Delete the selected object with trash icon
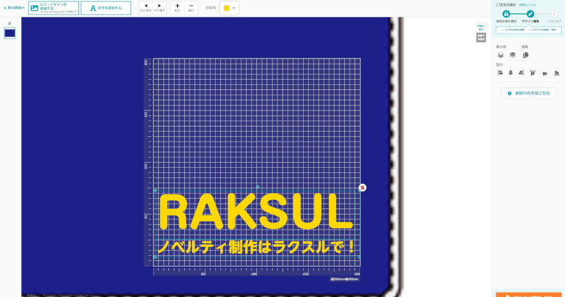The image size is (565, 297). [363, 188]
